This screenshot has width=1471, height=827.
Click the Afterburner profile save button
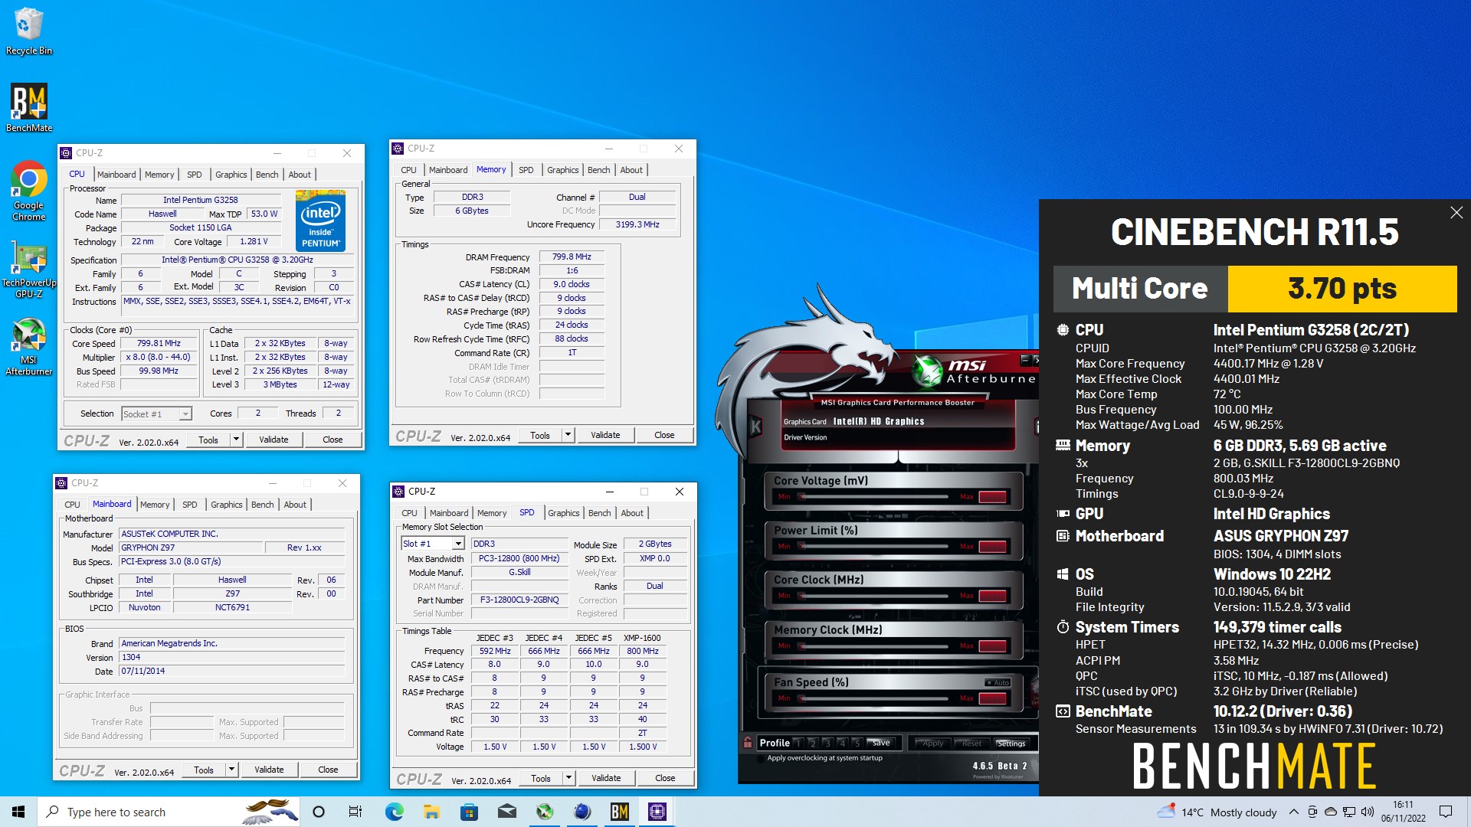[x=881, y=743]
